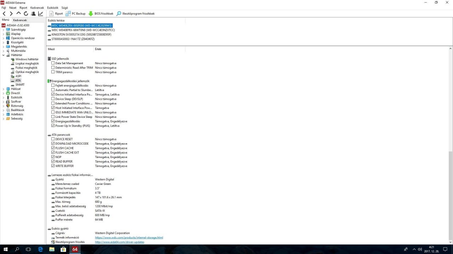Viewport: 453px width, 254px height.
Task: Expand the Kiszolgáló tree node
Action: (4, 42)
